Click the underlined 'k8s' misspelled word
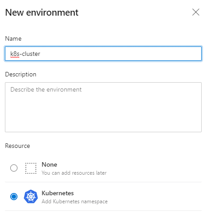Screen dimensions: 207x214 click(15, 54)
